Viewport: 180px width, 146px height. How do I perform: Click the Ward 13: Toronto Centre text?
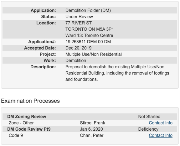coord(89,35)
